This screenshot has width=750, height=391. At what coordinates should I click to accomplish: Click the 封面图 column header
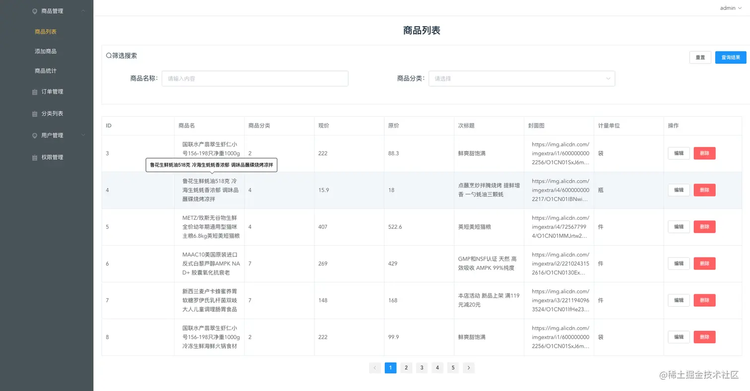[x=536, y=126]
